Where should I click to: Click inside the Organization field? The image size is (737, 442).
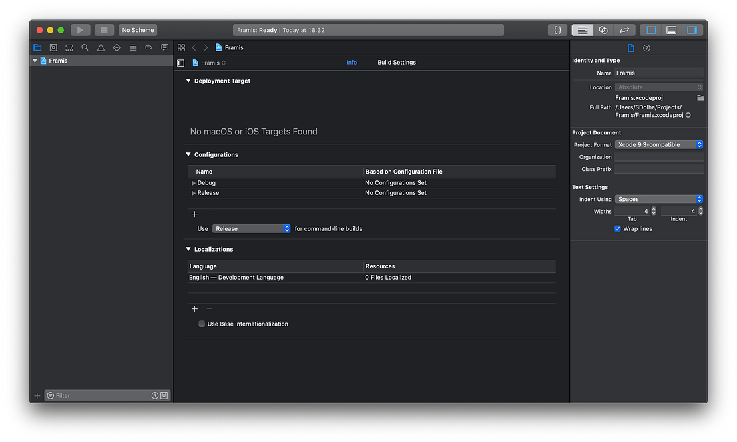(x=659, y=156)
